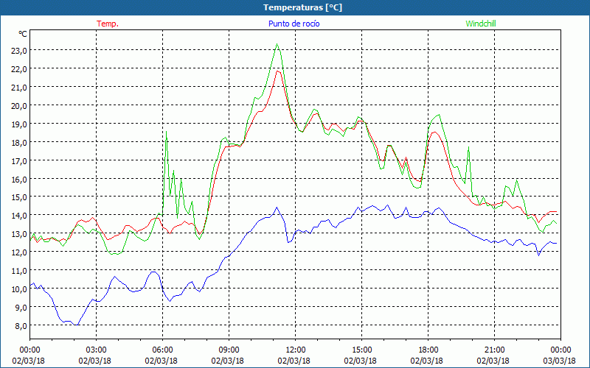
Task: Click the 20,0 y-axis value
Action: click(19, 105)
